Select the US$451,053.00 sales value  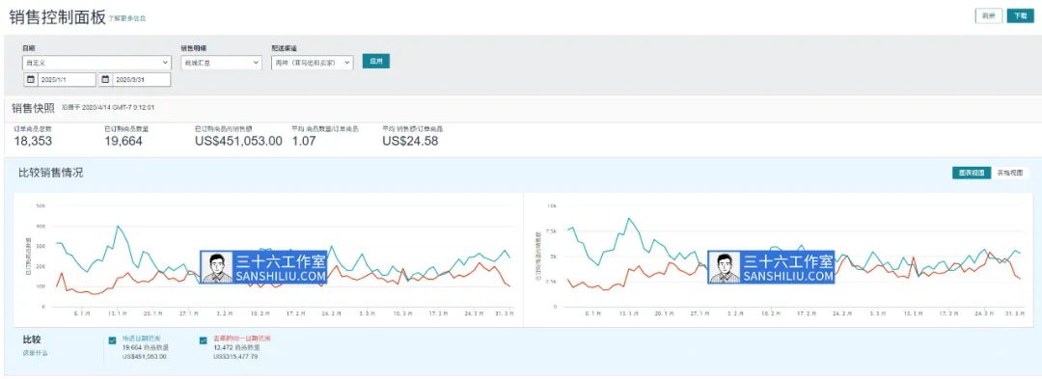click(238, 141)
